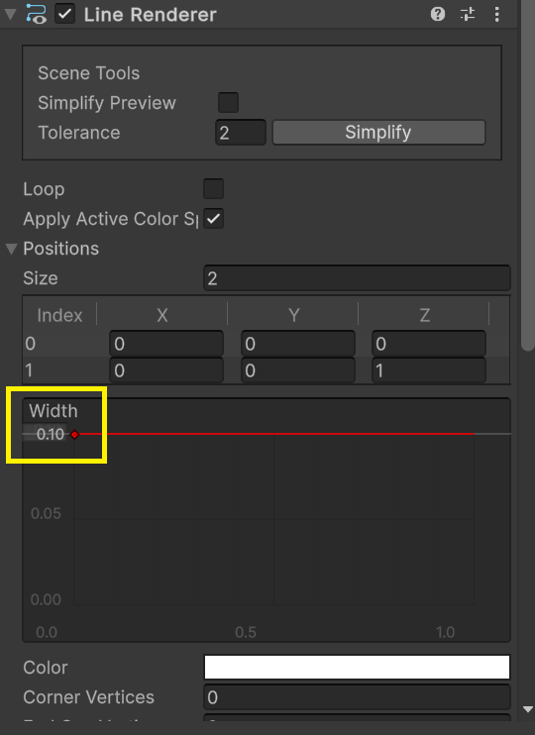Click the Corner Vertices field
This screenshot has height=735, width=535.
tap(357, 697)
